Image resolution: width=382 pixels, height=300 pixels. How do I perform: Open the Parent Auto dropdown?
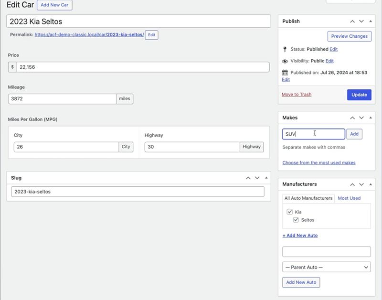click(326, 267)
